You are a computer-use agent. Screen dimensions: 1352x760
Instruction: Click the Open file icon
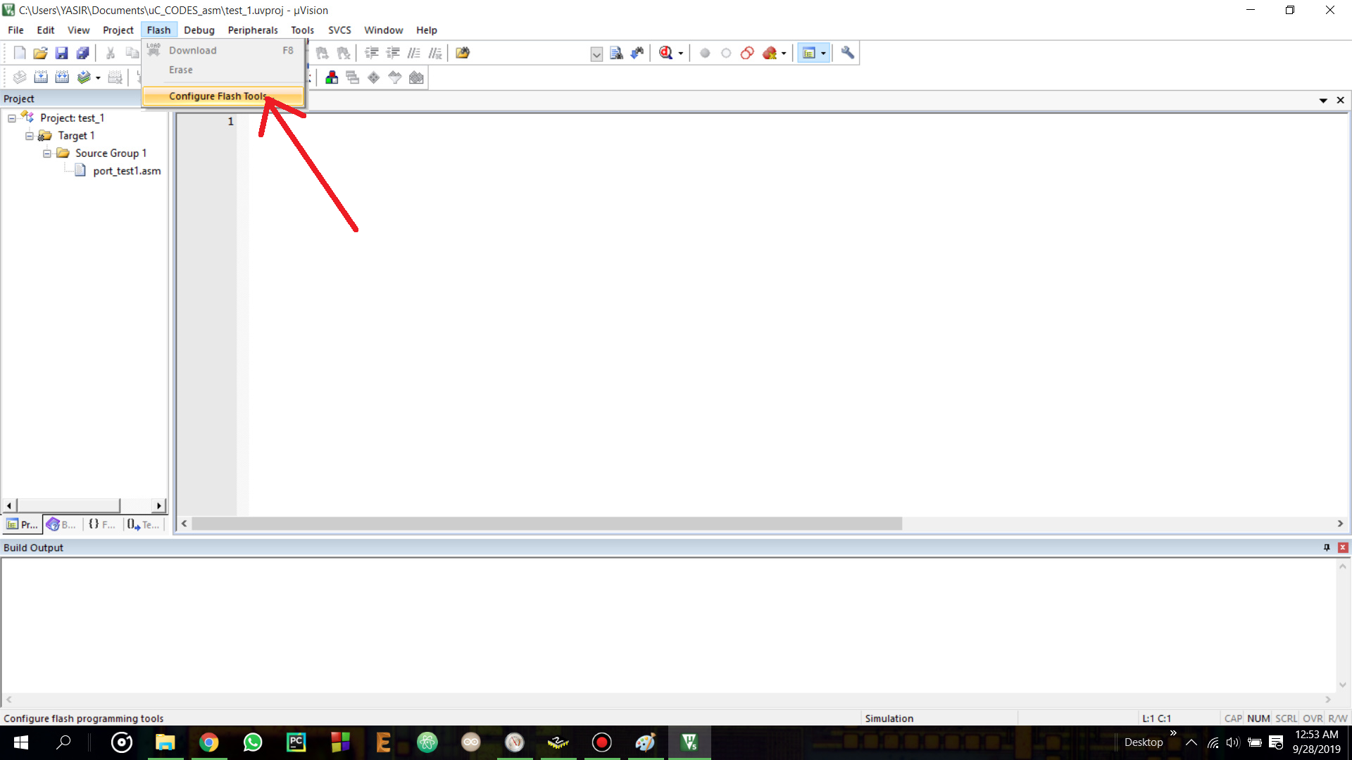point(40,53)
